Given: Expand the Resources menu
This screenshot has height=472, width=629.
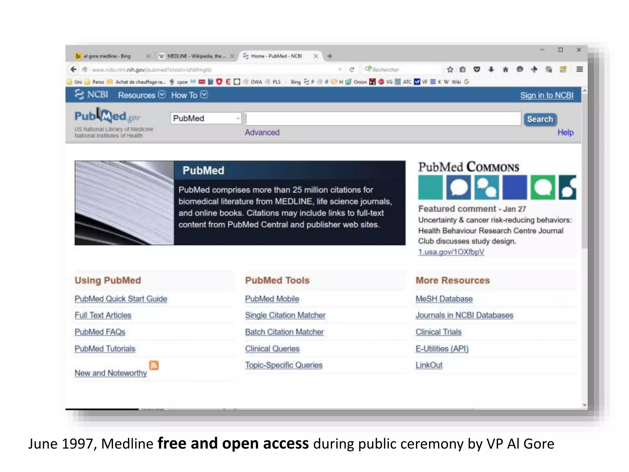Looking at the screenshot, I should pos(142,95).
